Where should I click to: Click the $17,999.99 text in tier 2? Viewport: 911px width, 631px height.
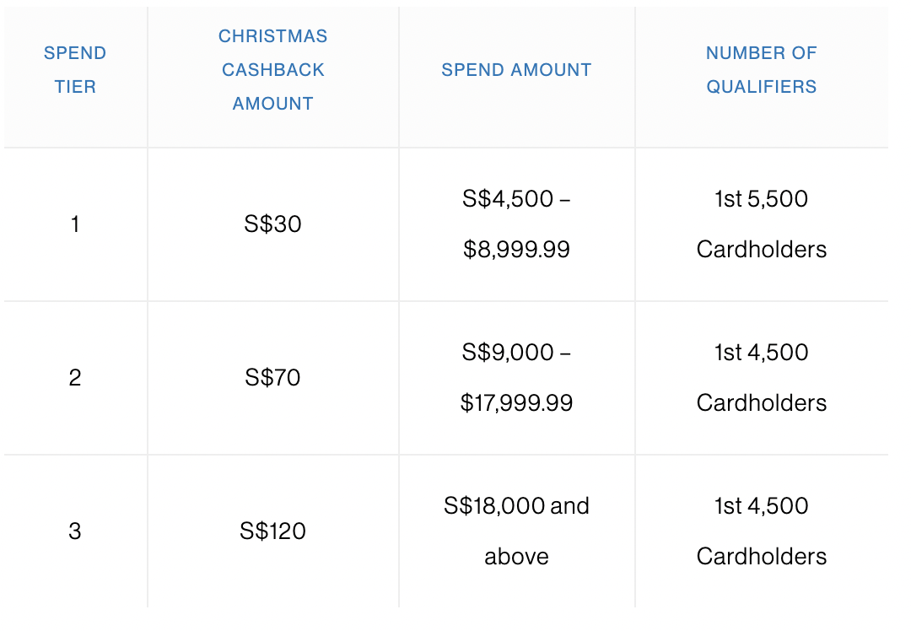516,403
